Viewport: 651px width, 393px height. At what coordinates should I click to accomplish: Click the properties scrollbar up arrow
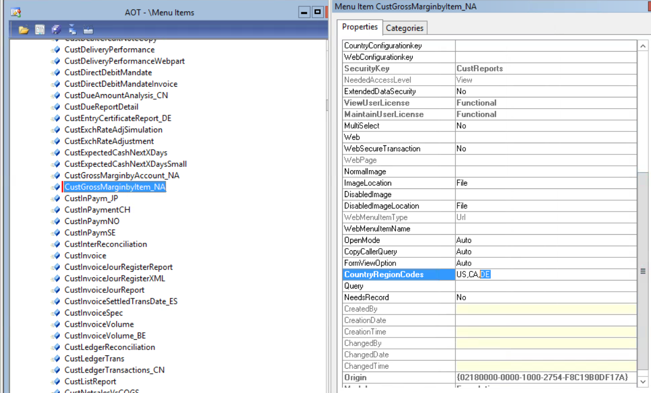(643, 46)
